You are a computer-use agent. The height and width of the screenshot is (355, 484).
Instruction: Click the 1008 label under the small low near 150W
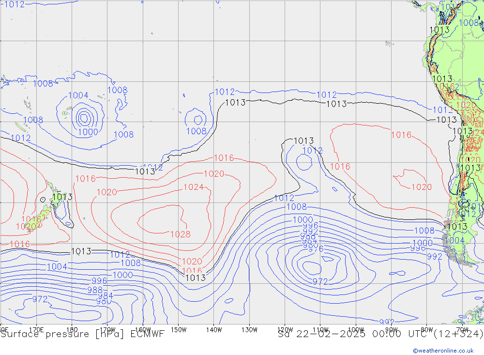point(197,131)
